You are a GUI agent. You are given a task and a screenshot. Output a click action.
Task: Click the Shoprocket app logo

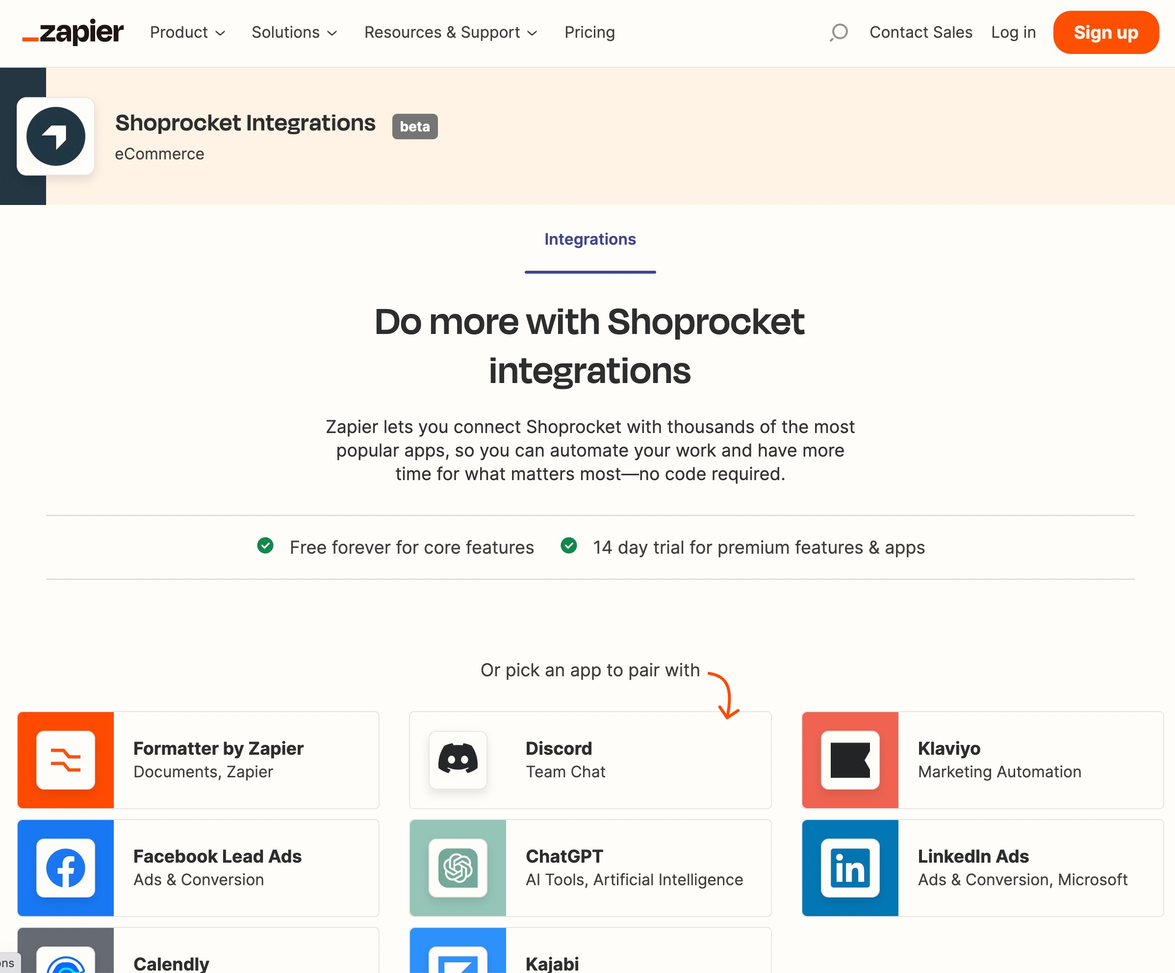coord(55,136)
